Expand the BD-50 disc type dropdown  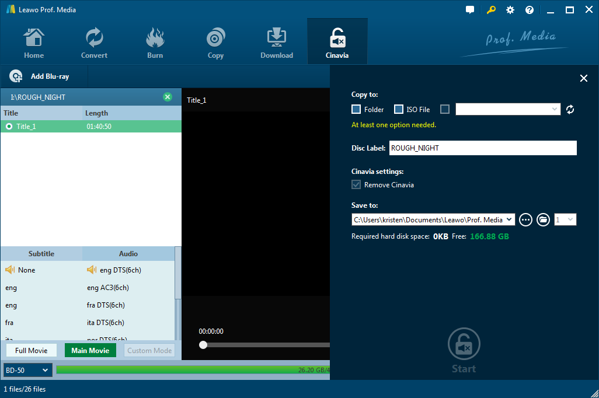coord(27,370)
